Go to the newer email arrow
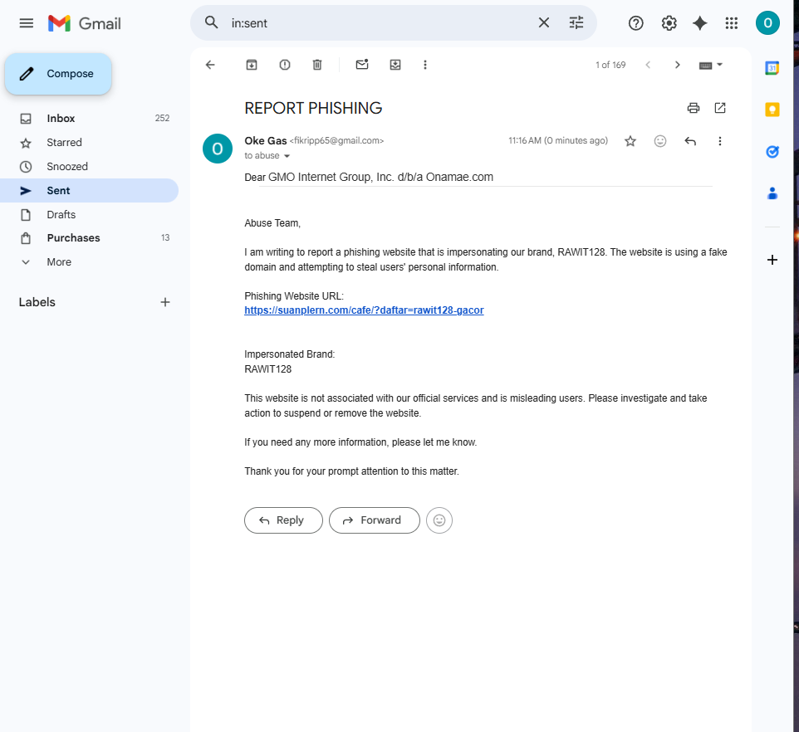The height and width of the screenshot is (732, 799). (x=648, y=65)
